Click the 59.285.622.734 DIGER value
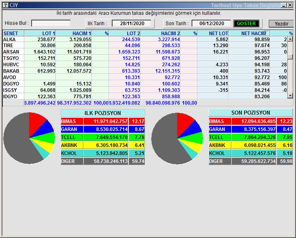 coord(254,161)
